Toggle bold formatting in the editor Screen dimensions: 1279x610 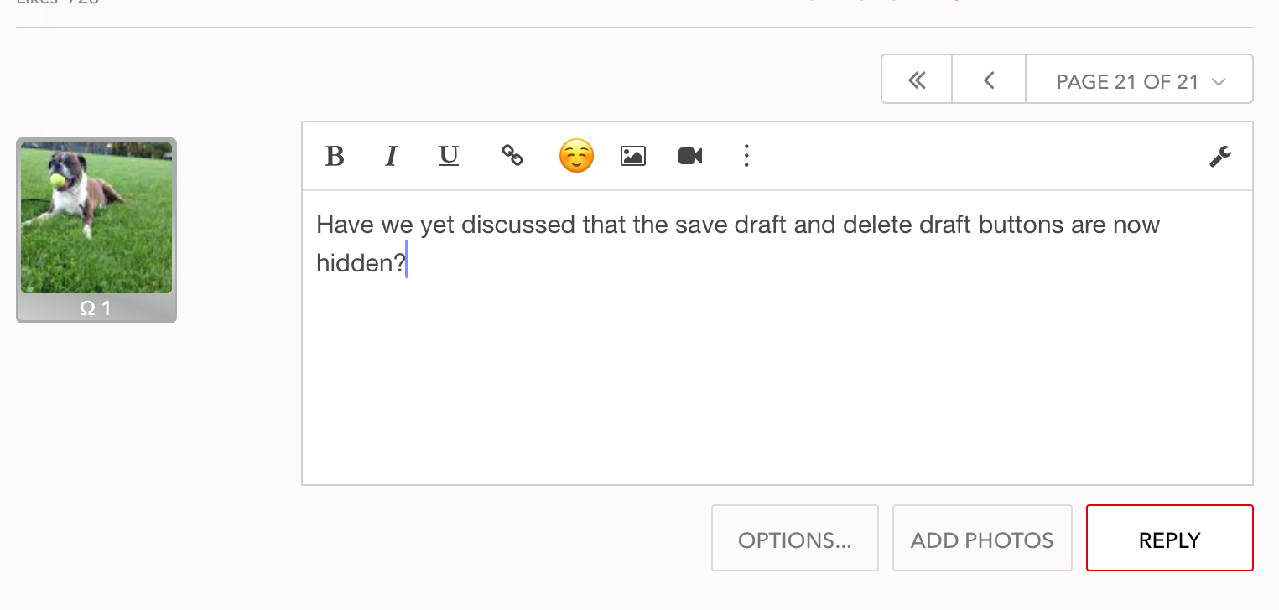coord(335,157)
